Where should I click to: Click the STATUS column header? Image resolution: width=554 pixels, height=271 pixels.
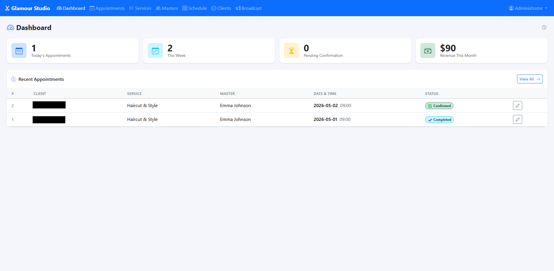pos(432,94)
